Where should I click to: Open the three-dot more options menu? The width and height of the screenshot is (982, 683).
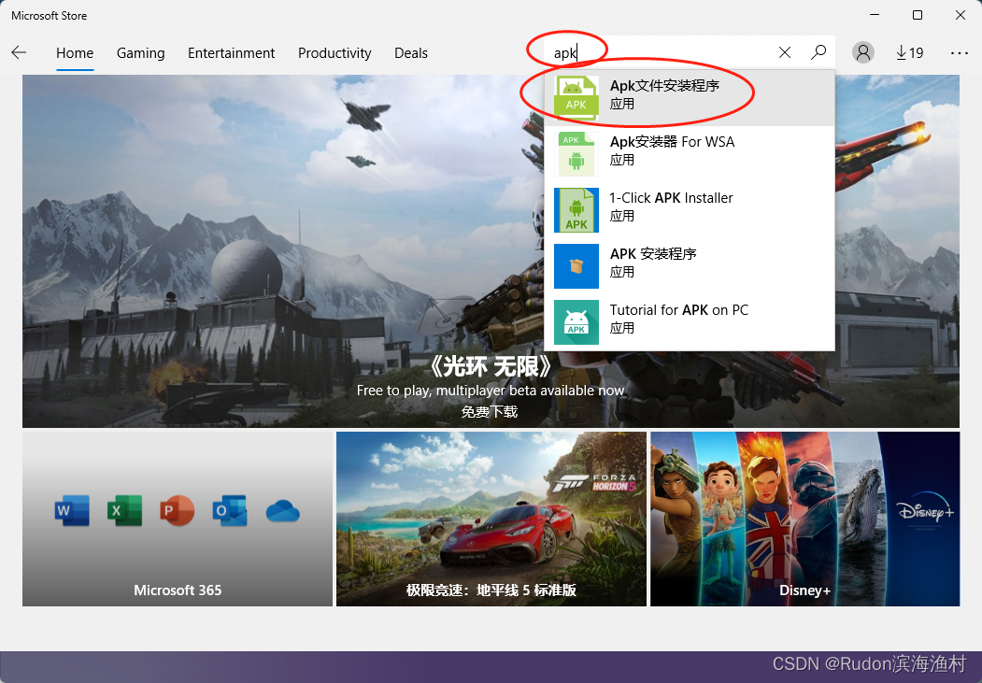tap(959, 53)
